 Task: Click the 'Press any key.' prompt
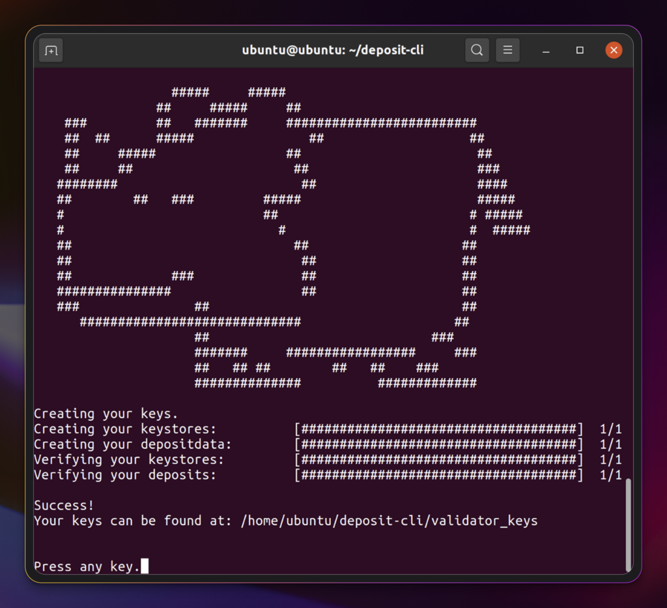pos(87,567)
